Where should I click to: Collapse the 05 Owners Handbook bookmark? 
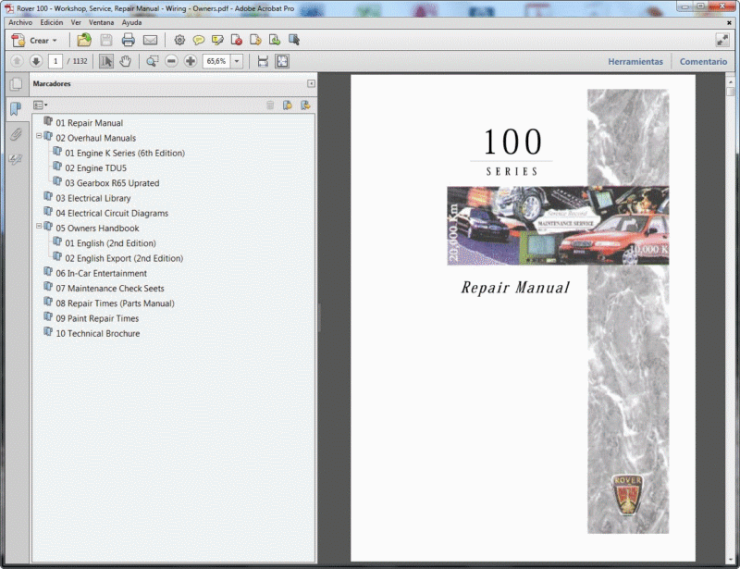[38, 228]
